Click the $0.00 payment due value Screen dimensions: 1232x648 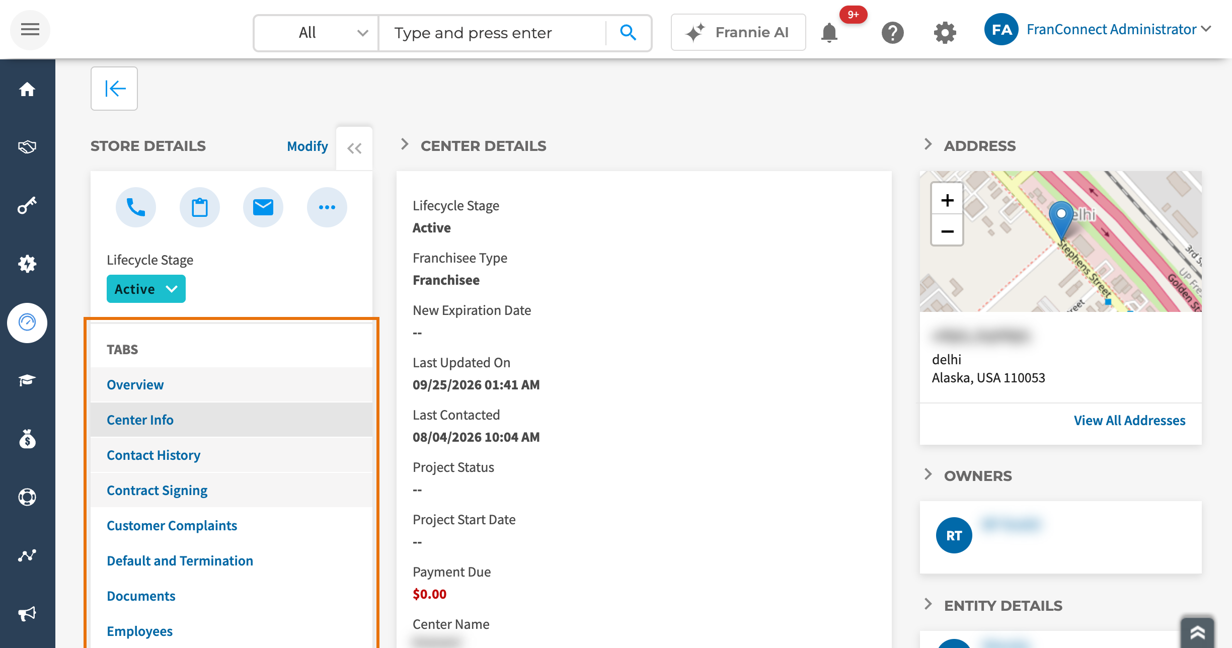pos(429,594)
